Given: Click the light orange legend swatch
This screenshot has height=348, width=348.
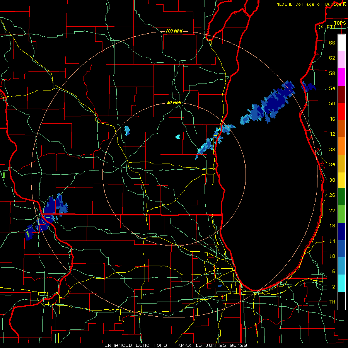Looking at the screenshot, I should [x=341, y=146].
